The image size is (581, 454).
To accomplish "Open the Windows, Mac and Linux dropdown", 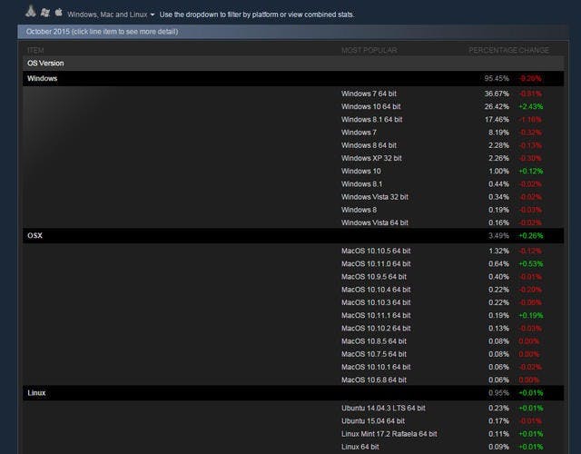I will click(111, 15).
